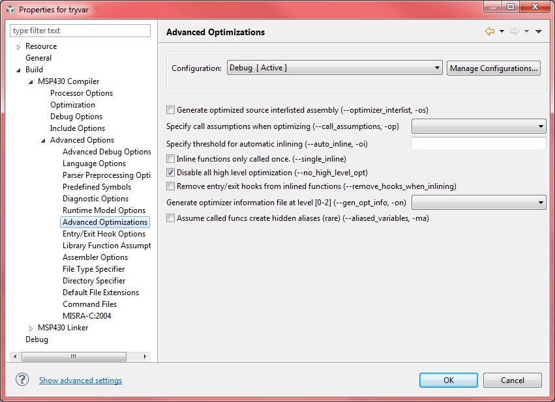Click the horizontal scrollbar thumb of the tree

[x=74, y=356]
